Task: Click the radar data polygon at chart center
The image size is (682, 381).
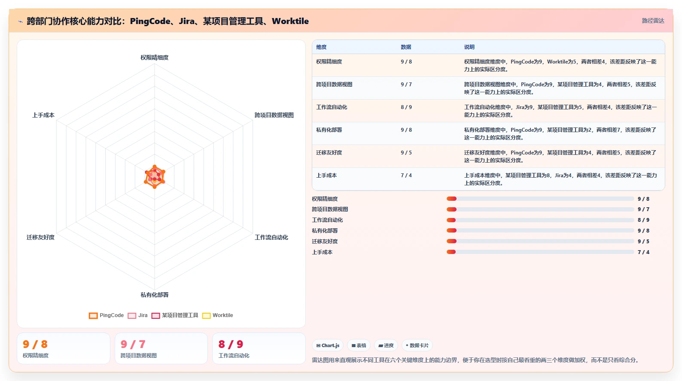Action: coord(155,177)
